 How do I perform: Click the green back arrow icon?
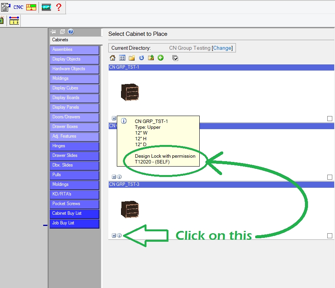[x=161, y=58]
